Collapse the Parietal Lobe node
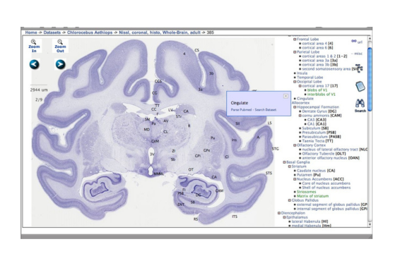 295,52
